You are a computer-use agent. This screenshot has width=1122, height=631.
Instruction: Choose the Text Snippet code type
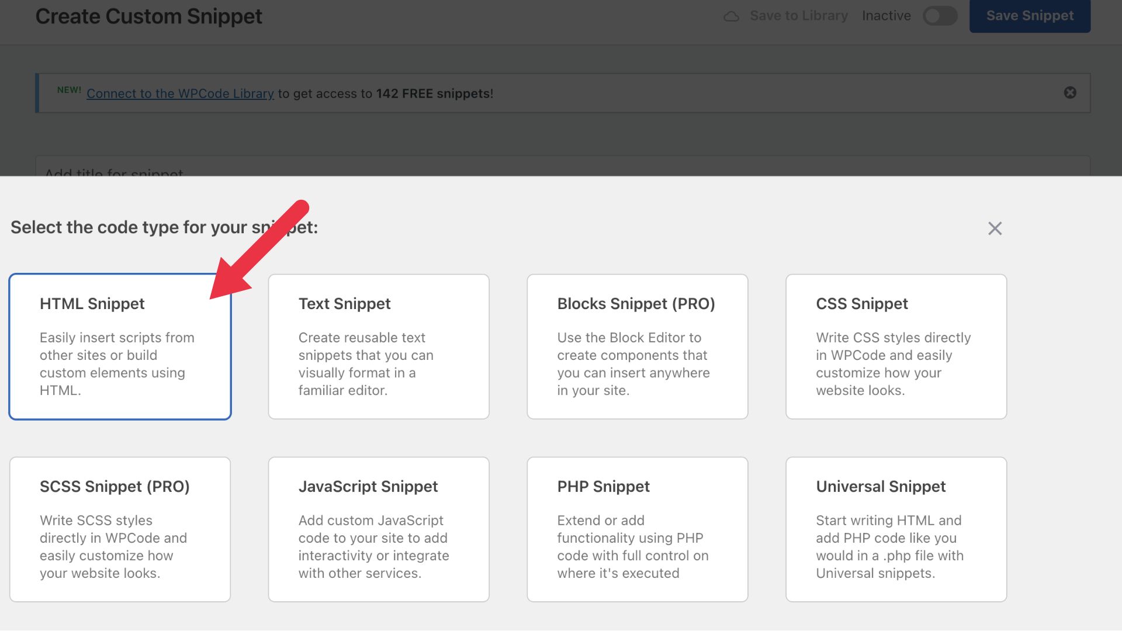click(379, 346)
